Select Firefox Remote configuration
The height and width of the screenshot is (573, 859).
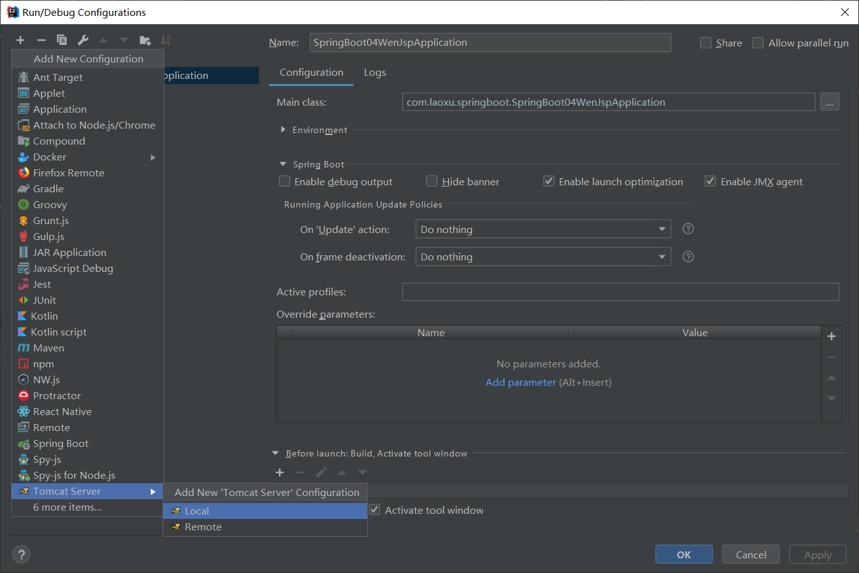click(87, 173)
